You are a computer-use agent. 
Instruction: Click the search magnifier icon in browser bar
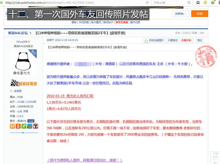coord(189,3)
